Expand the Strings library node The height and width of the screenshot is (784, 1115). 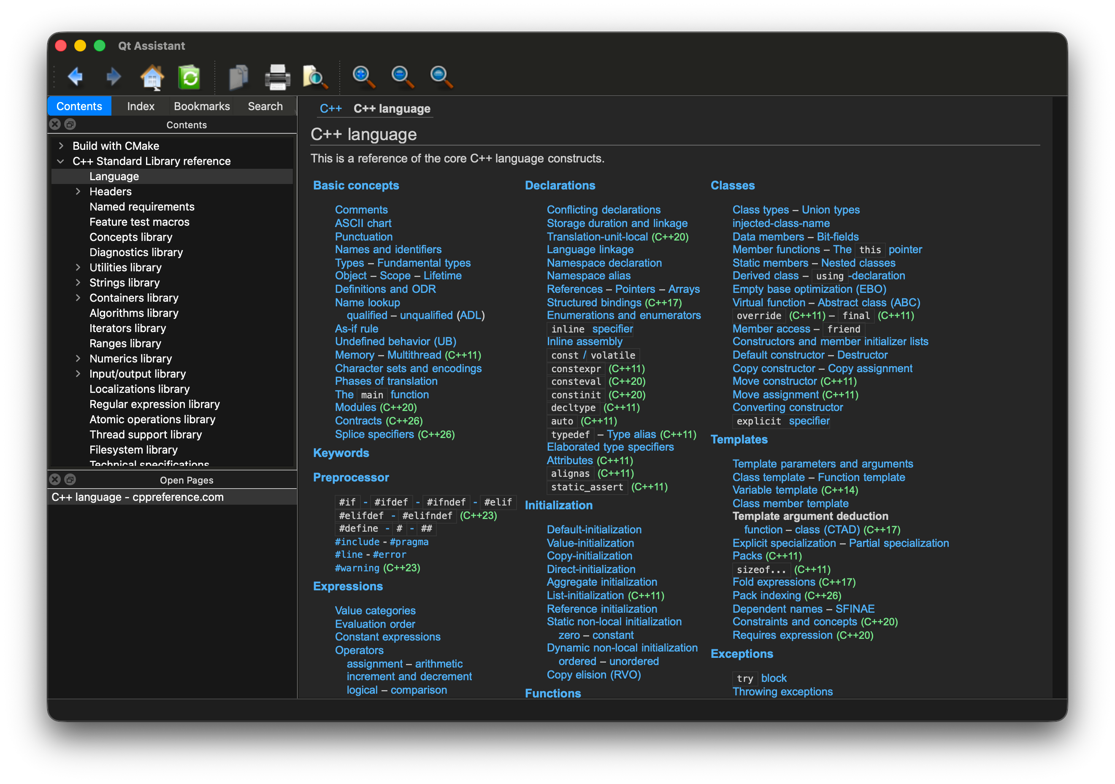[78, 282]
